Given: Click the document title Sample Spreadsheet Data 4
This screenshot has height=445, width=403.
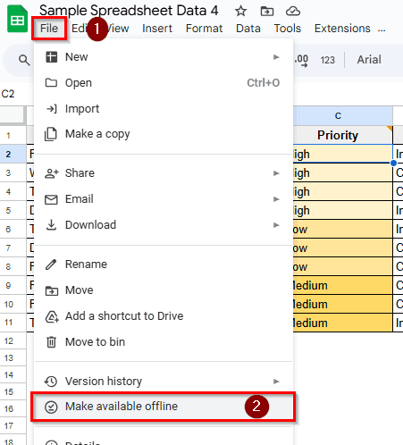Looking at the screenshot, I should [x=129, y=11].
